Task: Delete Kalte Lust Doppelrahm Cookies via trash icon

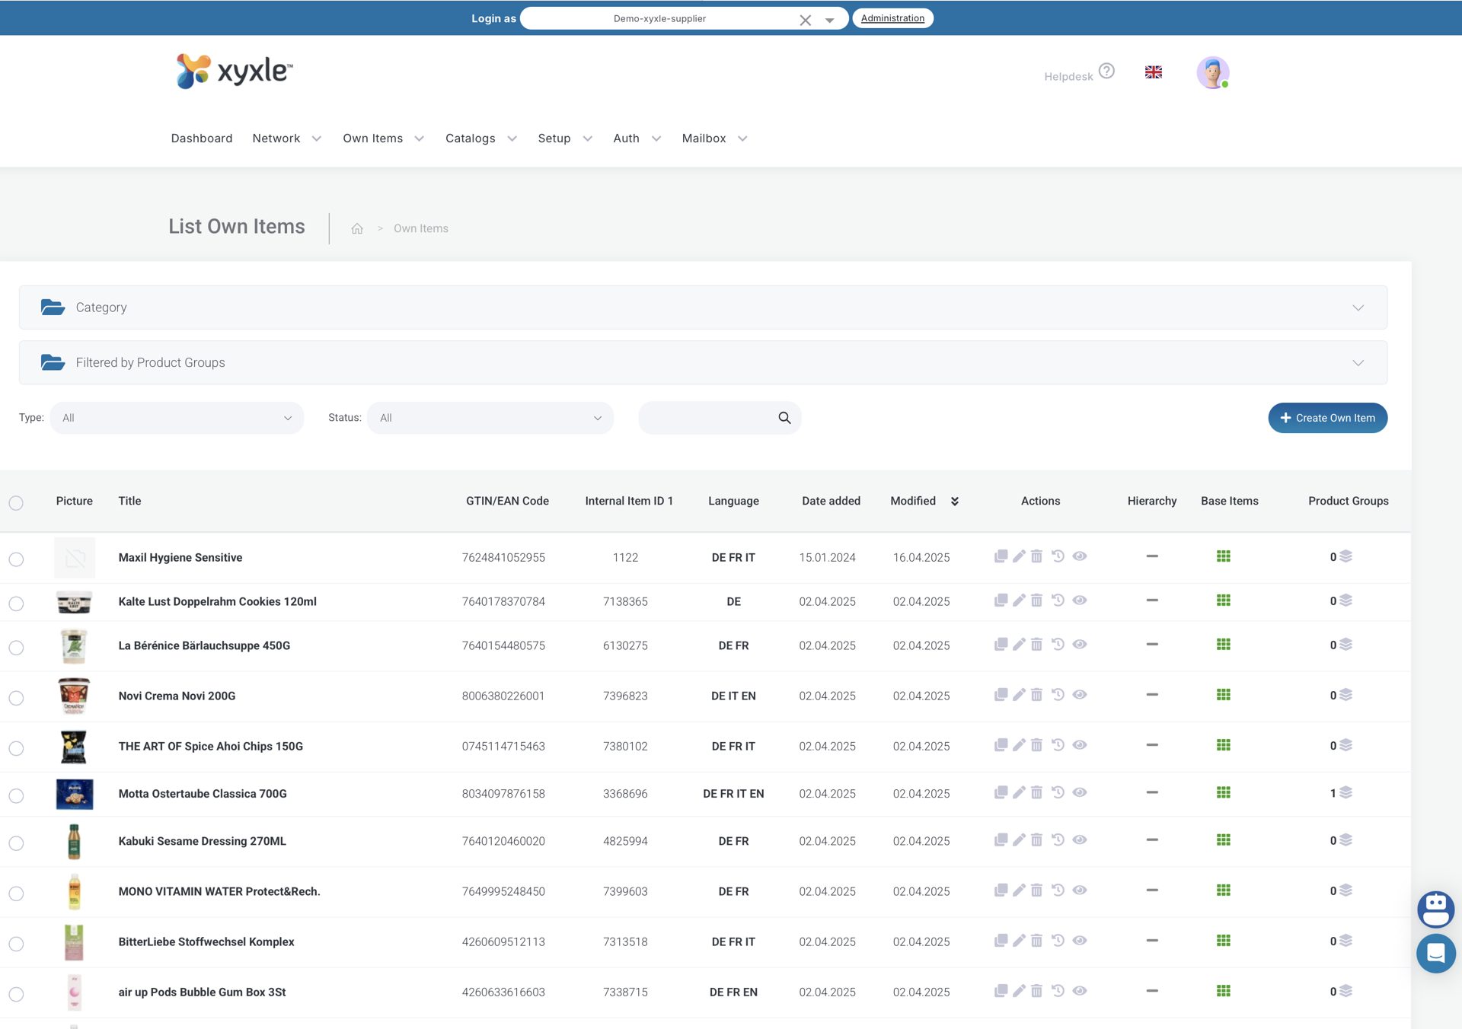Action: 1036,601
